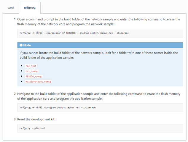
Task: Click the word Note in header
Action: [27, 45]
